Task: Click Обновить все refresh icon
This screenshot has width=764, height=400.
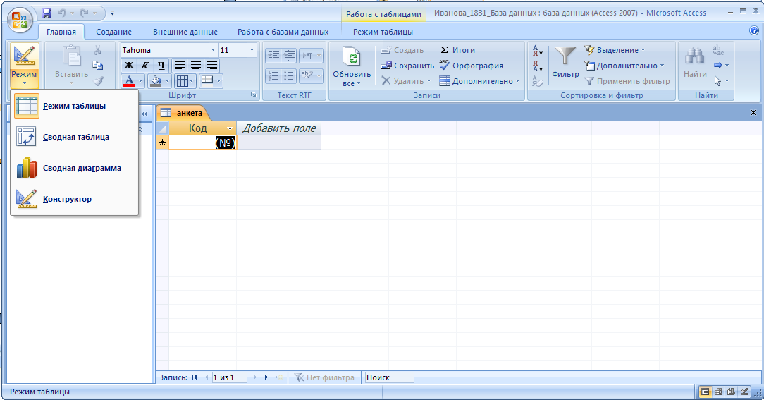Action: 352,58
